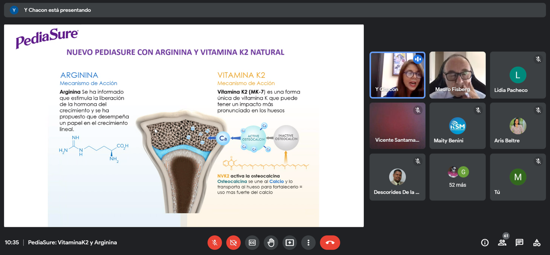
Task: Click presenter Y avatar in top banner
Action: pyautogui.click(x=14, y=10)
